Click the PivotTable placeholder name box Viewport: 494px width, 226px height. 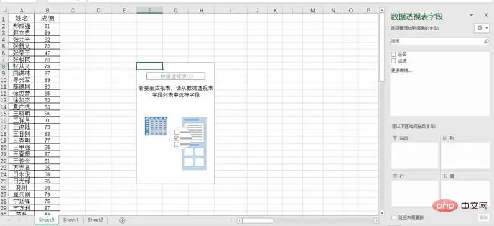click(x=176, y=76)
